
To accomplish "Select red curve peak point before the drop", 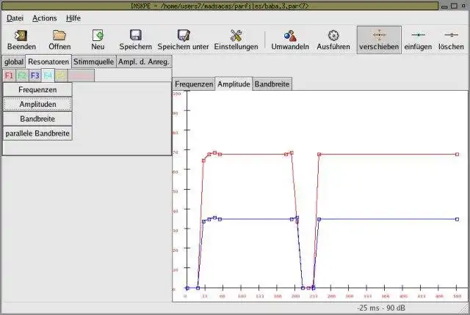I will 292,152.
